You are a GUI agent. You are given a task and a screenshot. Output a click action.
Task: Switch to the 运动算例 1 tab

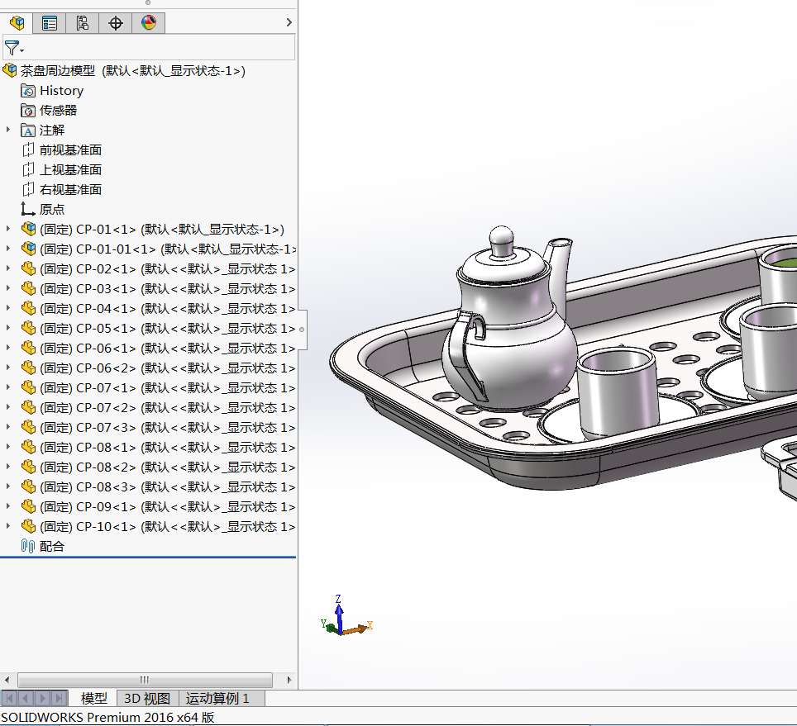coord(217,699)
